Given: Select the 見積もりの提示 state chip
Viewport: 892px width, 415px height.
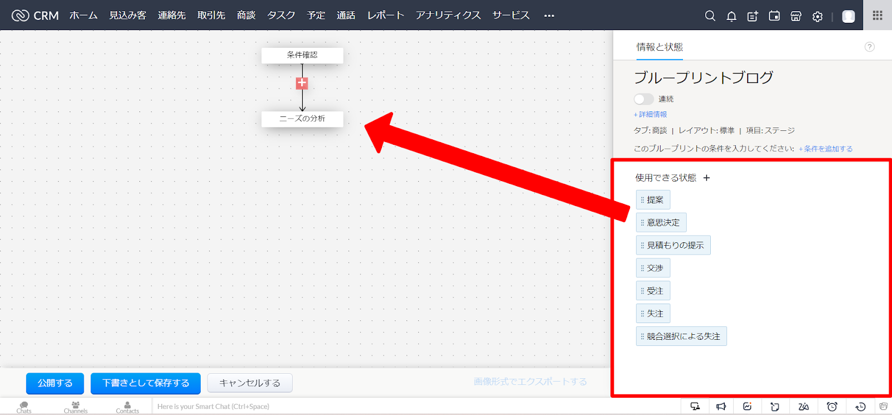Looking at the screenshot, I should [x=673, y=245].
